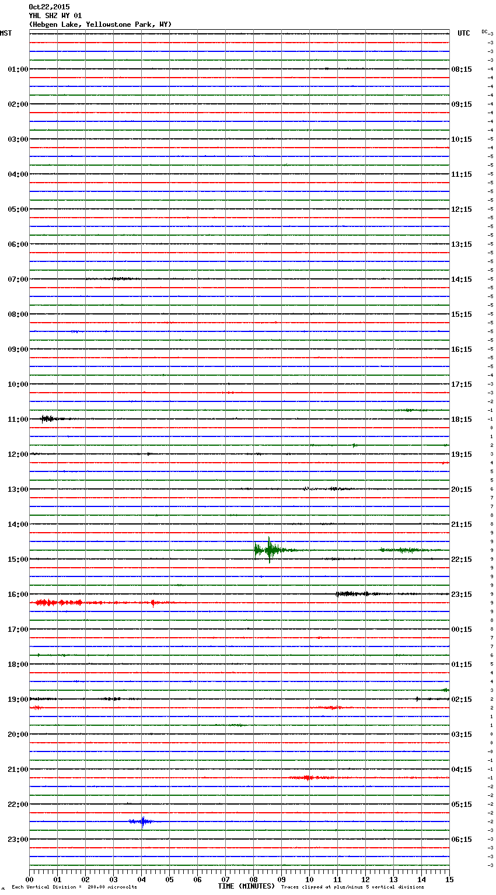Image resolution: width=496 pixels, height=895 pixels.
Task: Click the 08:15 UTC time label
Action: (x=462, y=69)
